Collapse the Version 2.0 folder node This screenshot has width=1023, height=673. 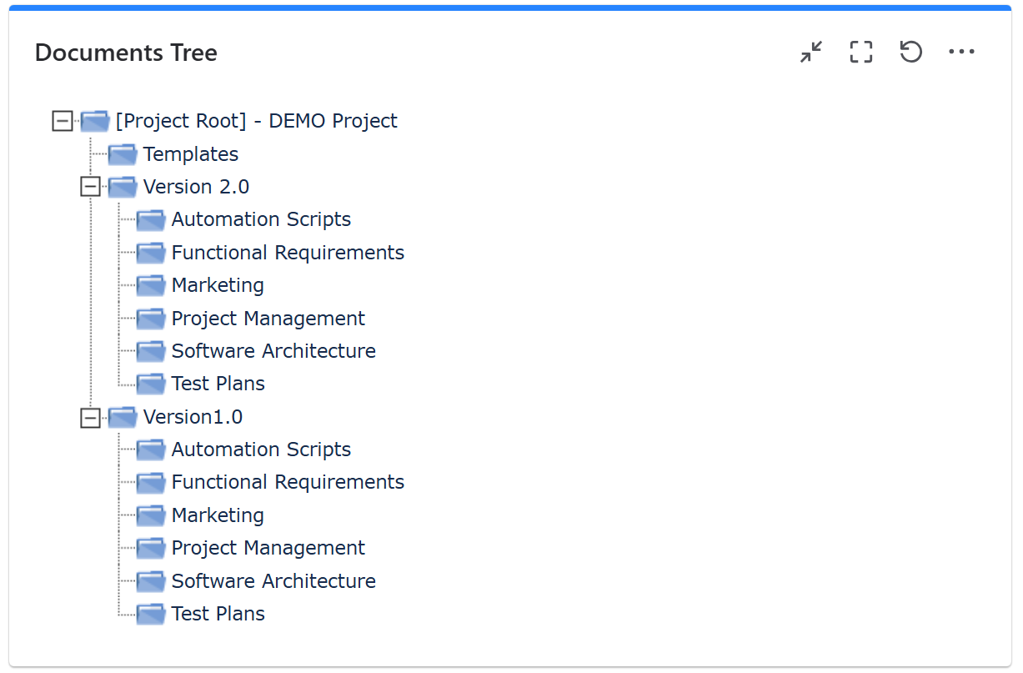click(x=90, y=187)
